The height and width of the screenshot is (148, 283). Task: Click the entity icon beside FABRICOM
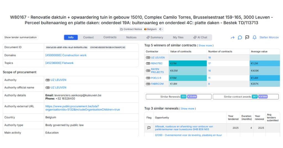point(148,84)
